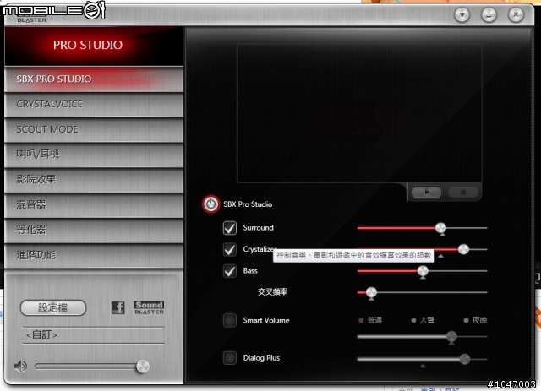This screenshot has height=391, width=541.
Task: Open the Facebook icon link
Action: coord(117,307)
